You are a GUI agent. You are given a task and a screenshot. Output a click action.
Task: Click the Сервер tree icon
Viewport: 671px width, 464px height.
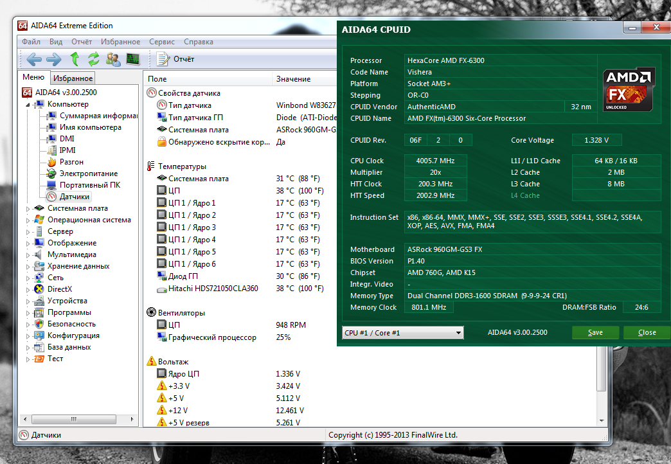(x=39, y=231)
